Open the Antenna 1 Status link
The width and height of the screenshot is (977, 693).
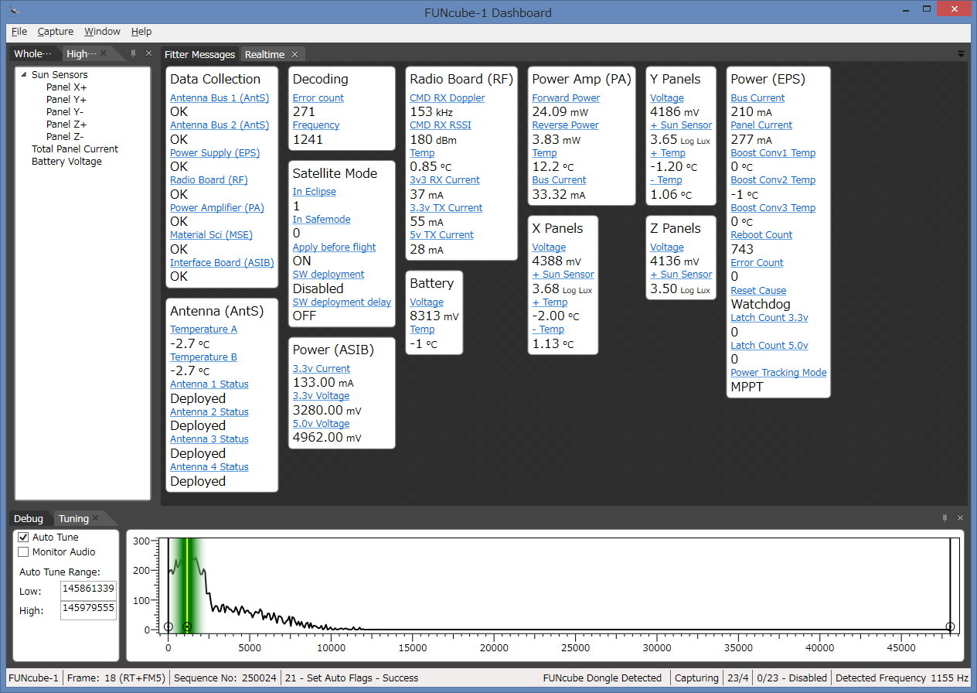[x=209, y=384]
